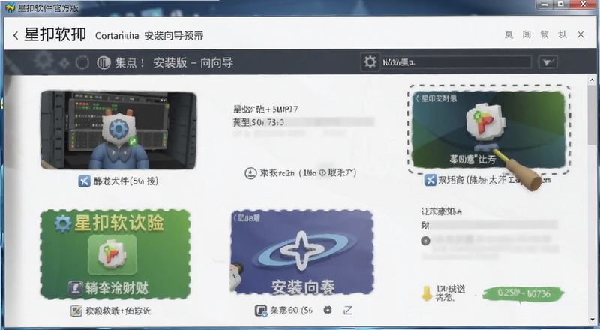Viewport: 600px width, 330px height.
Task: Click the grey round bullet icon in the right panel
Action: [x=425, y=241]
